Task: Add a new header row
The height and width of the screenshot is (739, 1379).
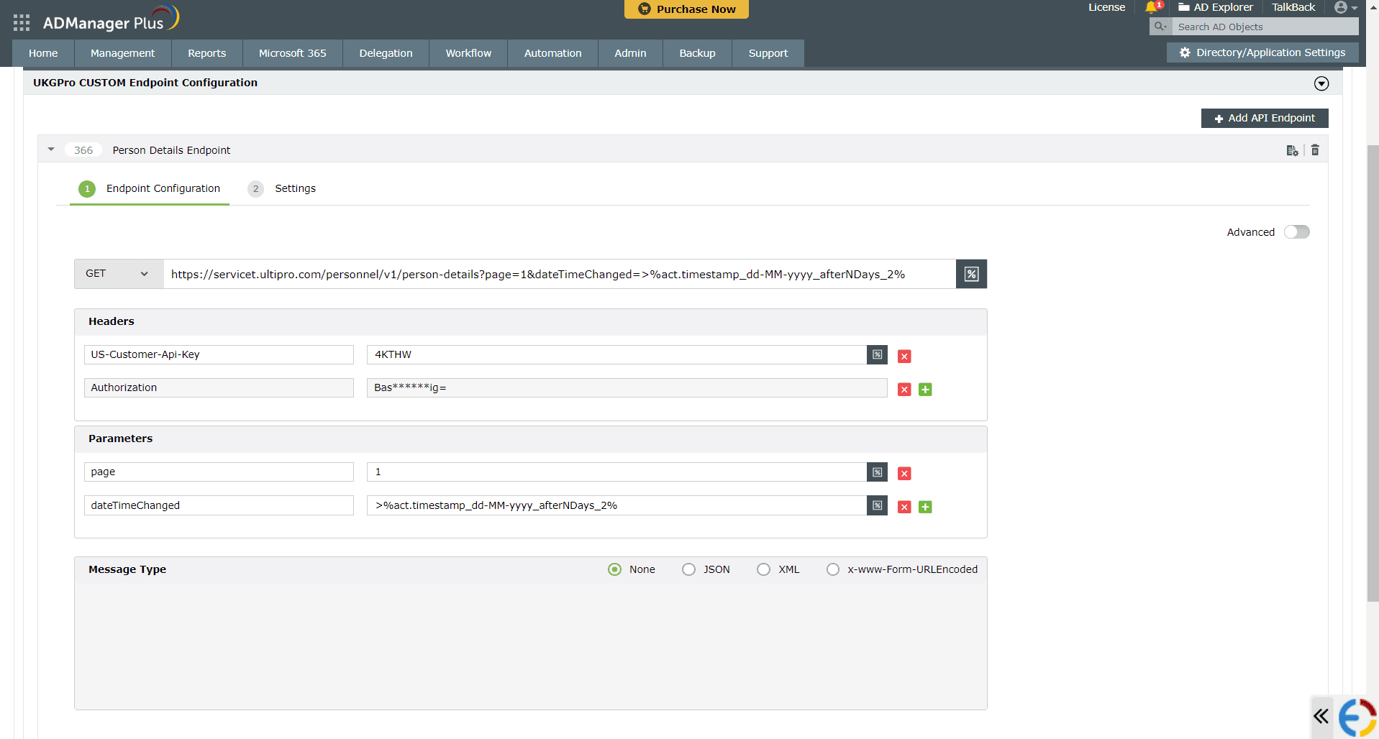Action: (x=925, y=389)
